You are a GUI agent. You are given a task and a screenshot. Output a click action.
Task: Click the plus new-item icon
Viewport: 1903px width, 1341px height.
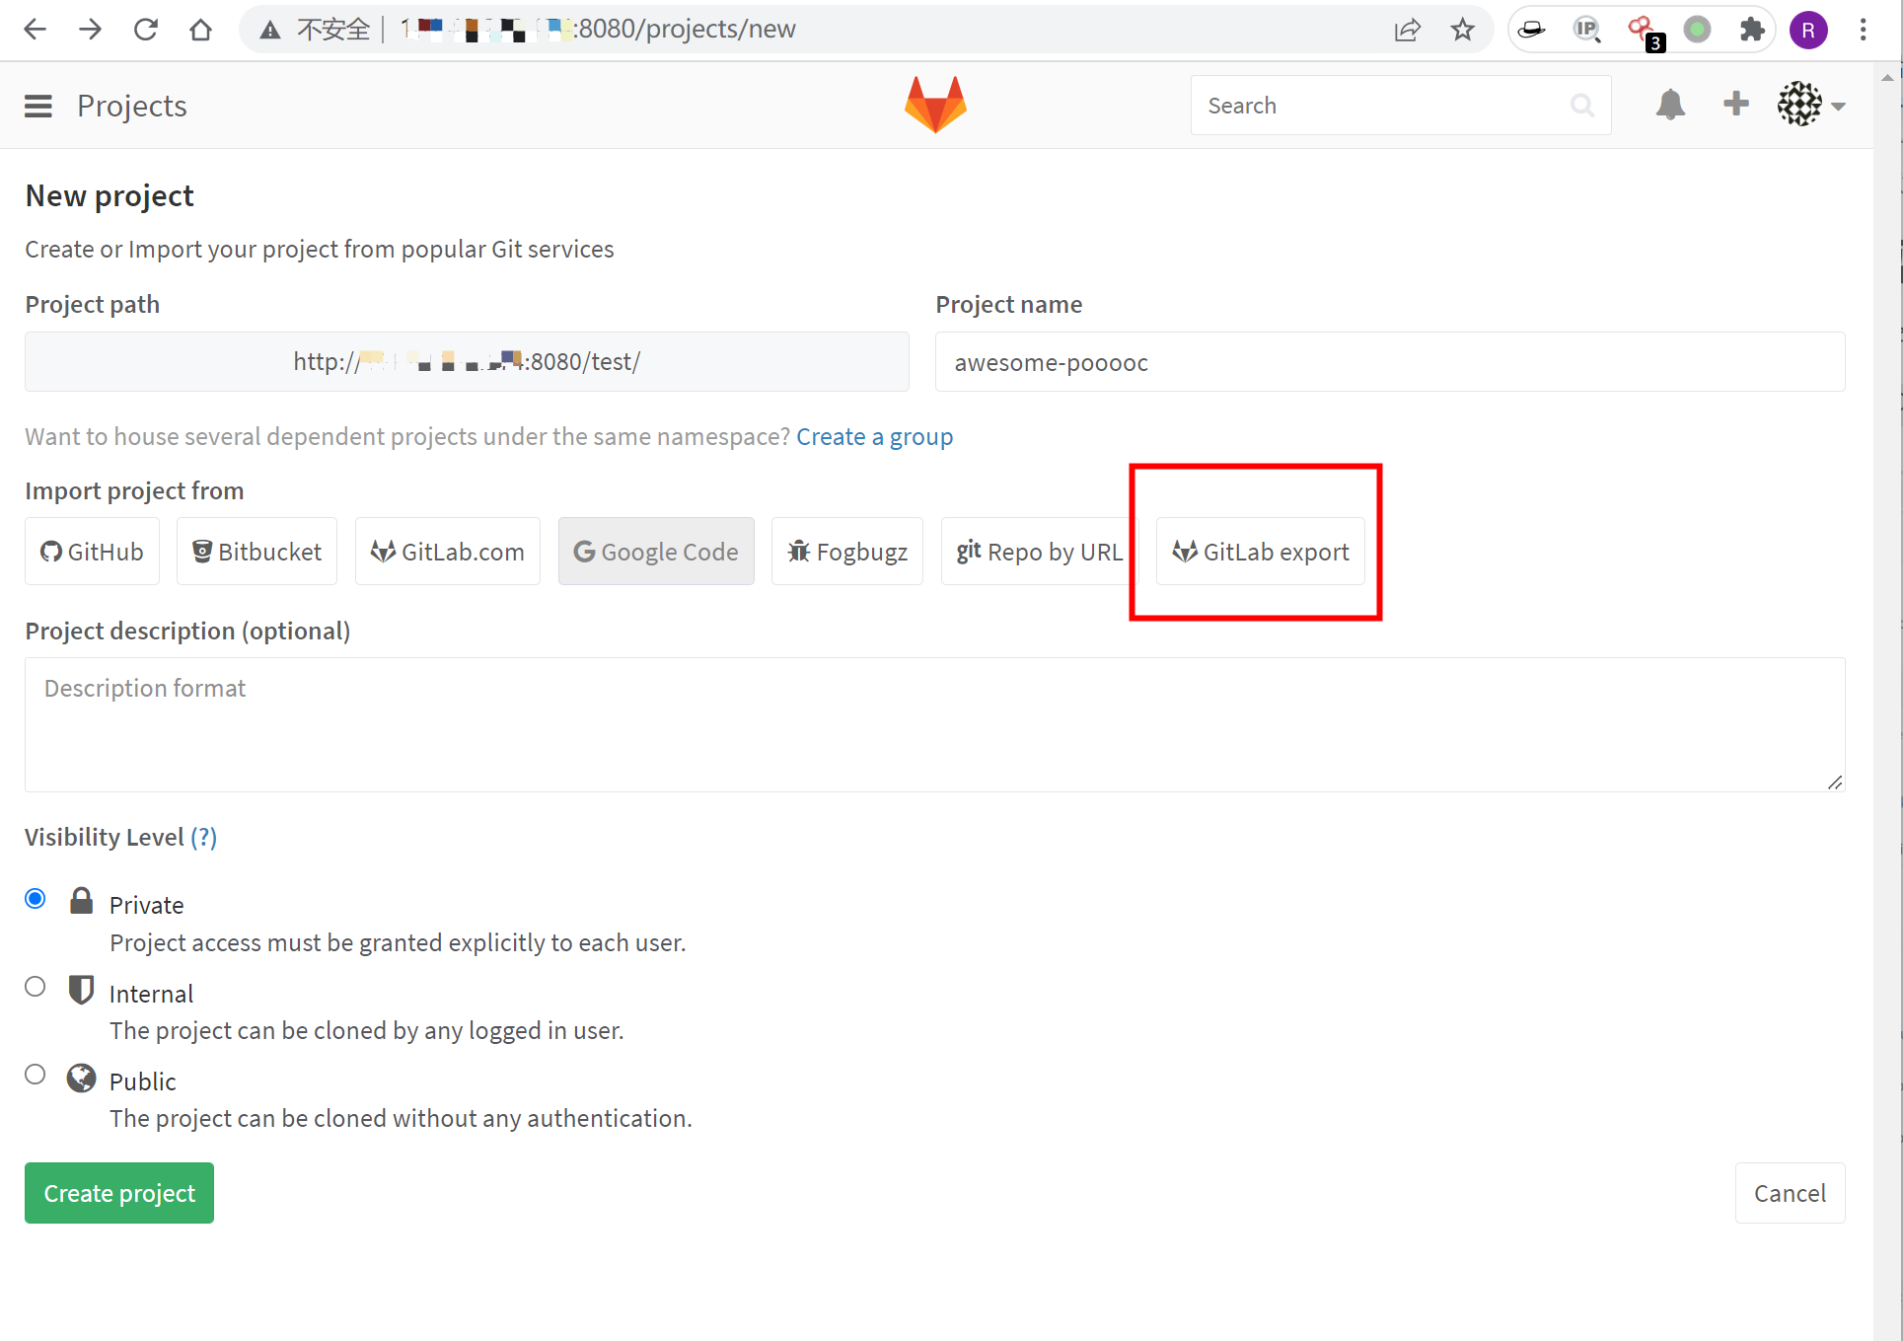(x=1735, y=104)
